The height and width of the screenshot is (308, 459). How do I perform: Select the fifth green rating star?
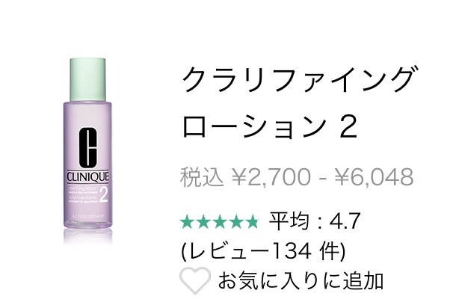[x=251, y=221]
